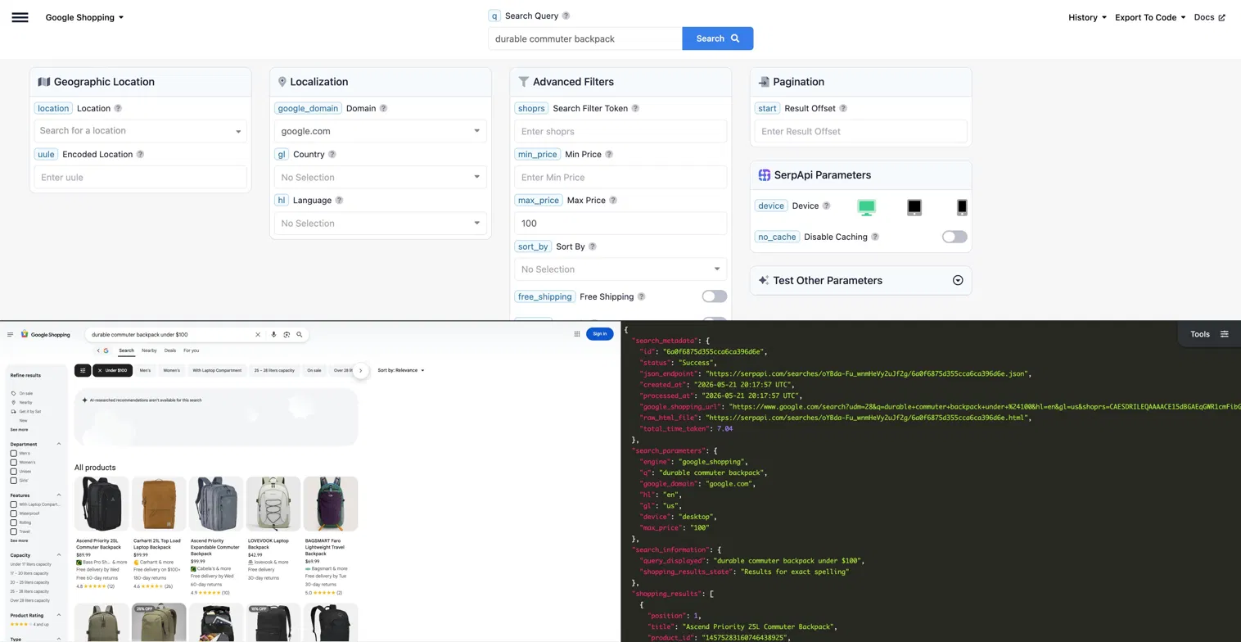The height and width of the screenshot is (642, 1241).
Task: Click the Search Filter Token help icon
Action: click(635, 108)
